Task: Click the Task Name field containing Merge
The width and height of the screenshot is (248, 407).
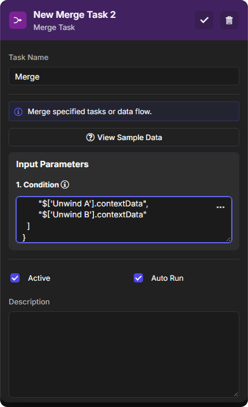Action: 124,76
